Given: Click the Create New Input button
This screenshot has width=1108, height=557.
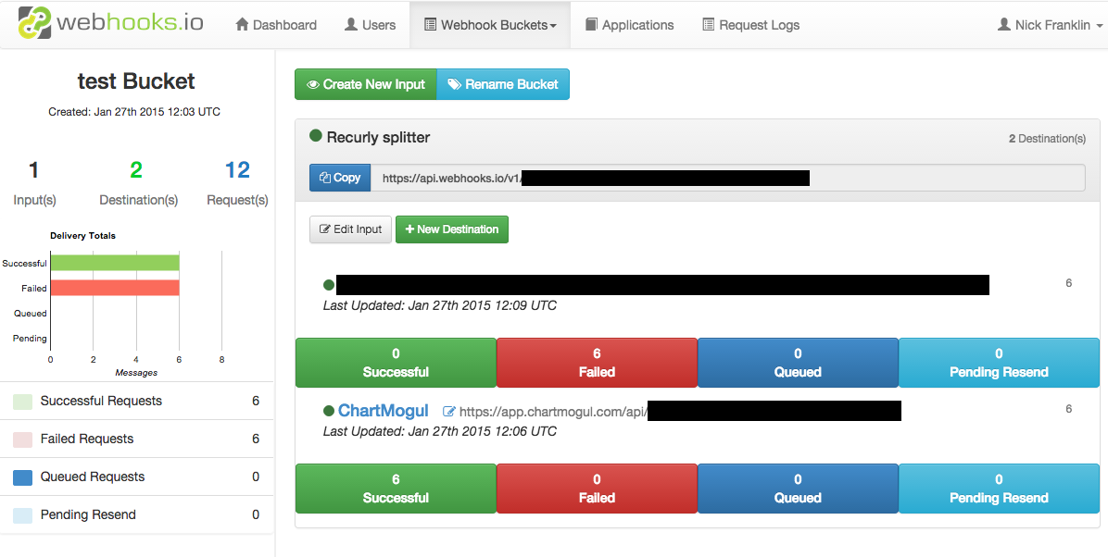Looking at the screenshot, I should coord(366,84).
